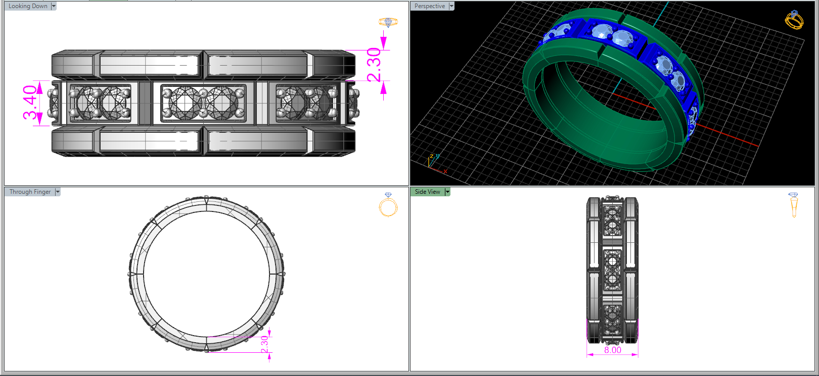This screenshot has width=819, height=376.
Task: Click the ring side icon in Side View viewport
Action: tap(794, 205)
